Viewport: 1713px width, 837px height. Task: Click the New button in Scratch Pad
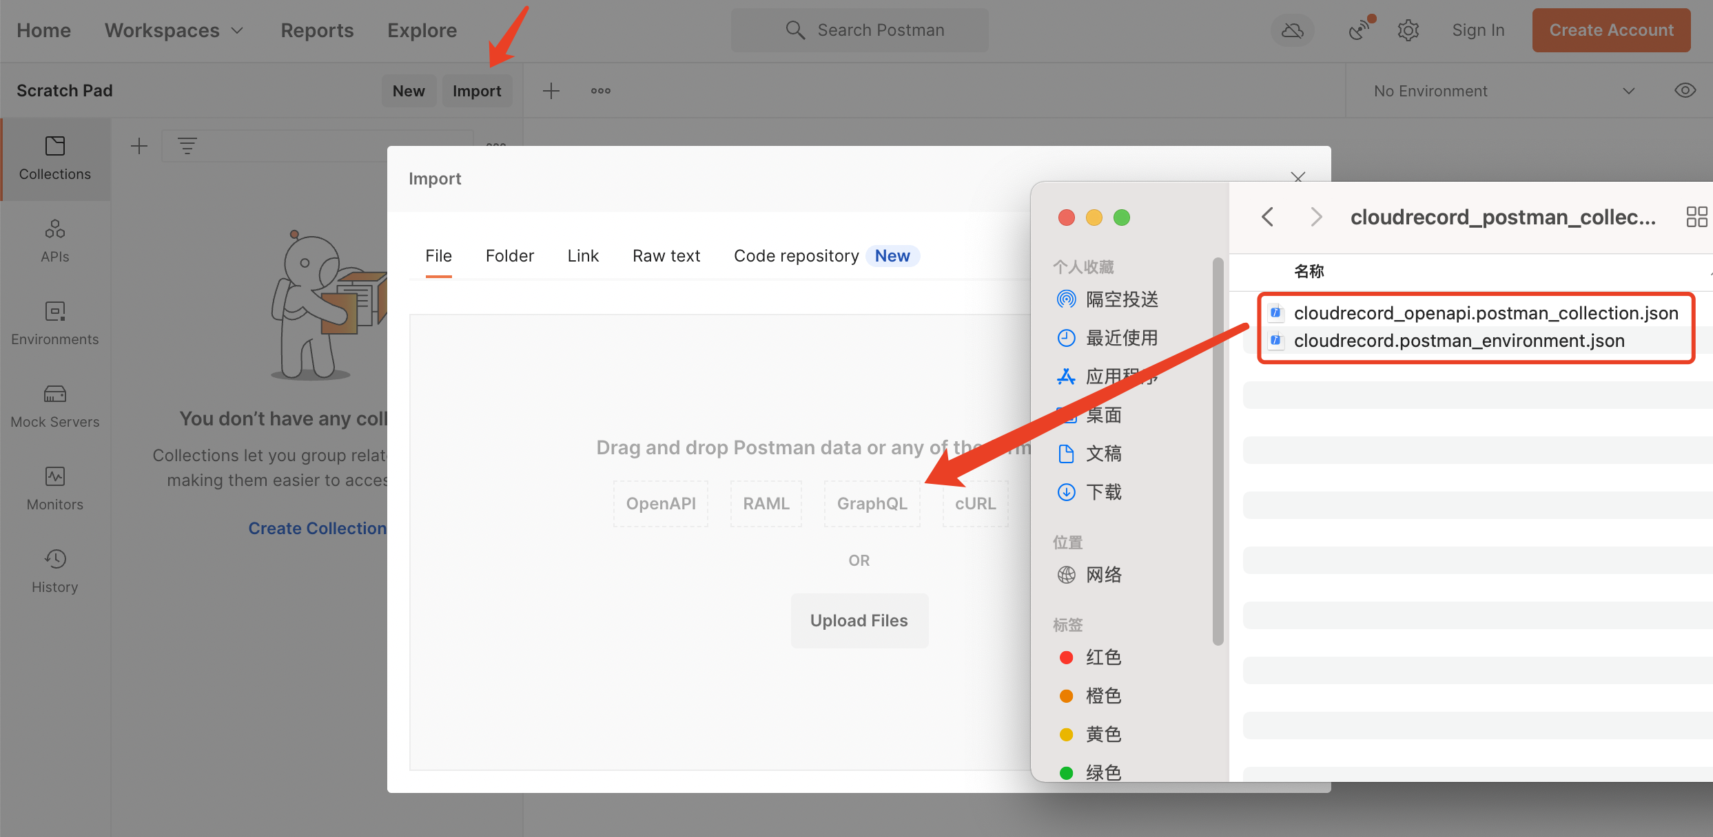(409, 91)
